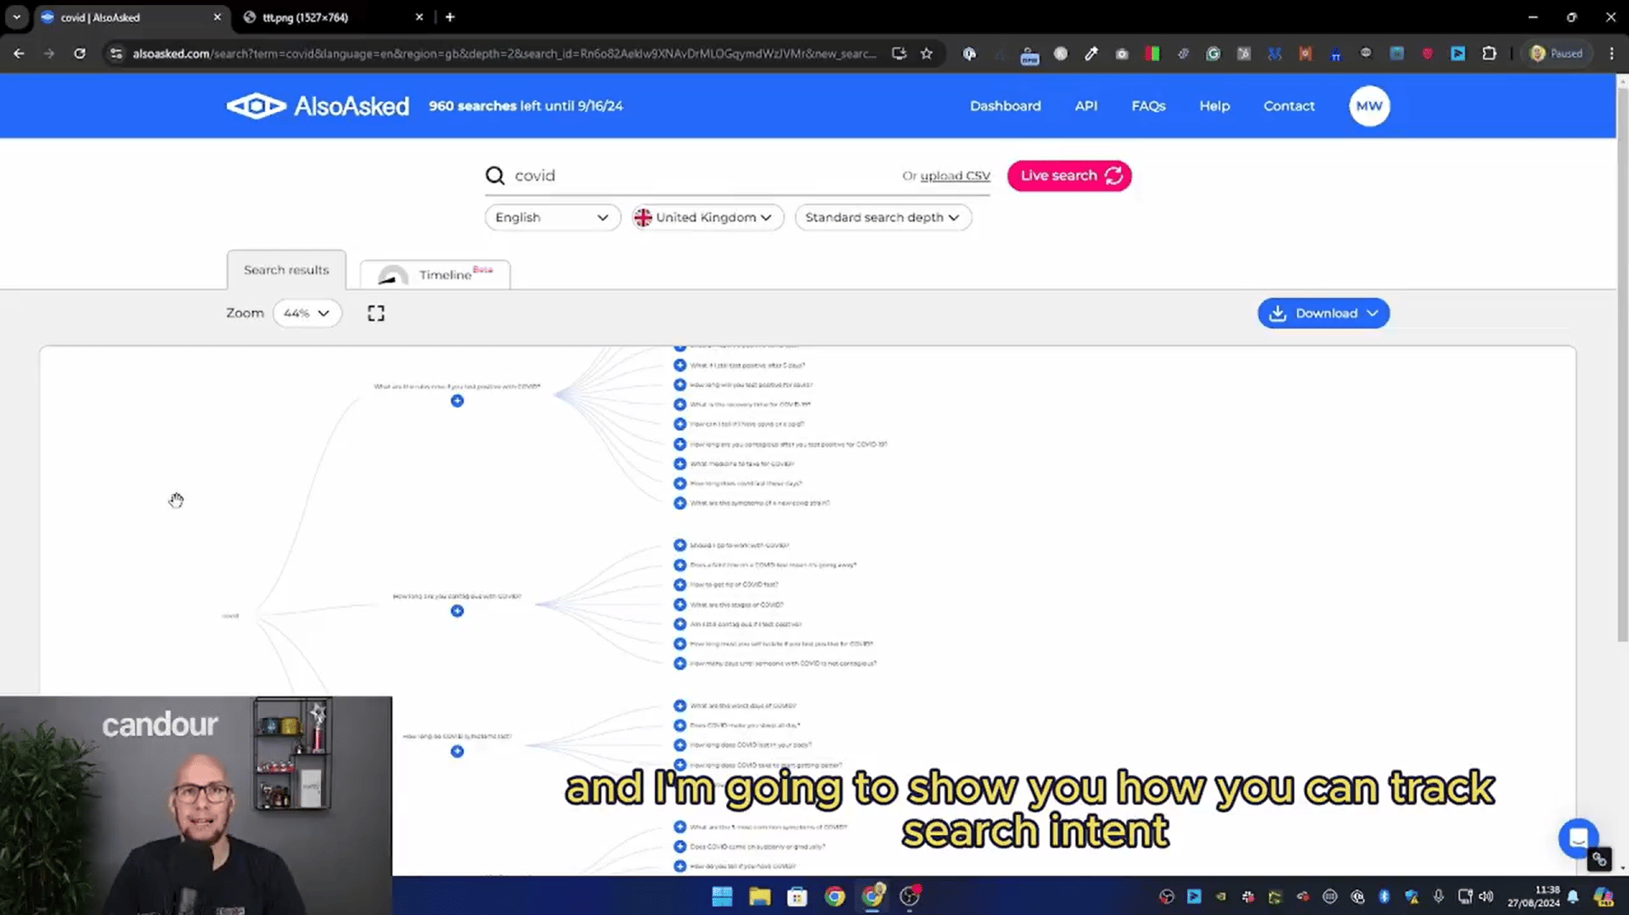1629x915 pixels.
Task: Open the chat support bubble
Action: click(x=1578, y=839)
